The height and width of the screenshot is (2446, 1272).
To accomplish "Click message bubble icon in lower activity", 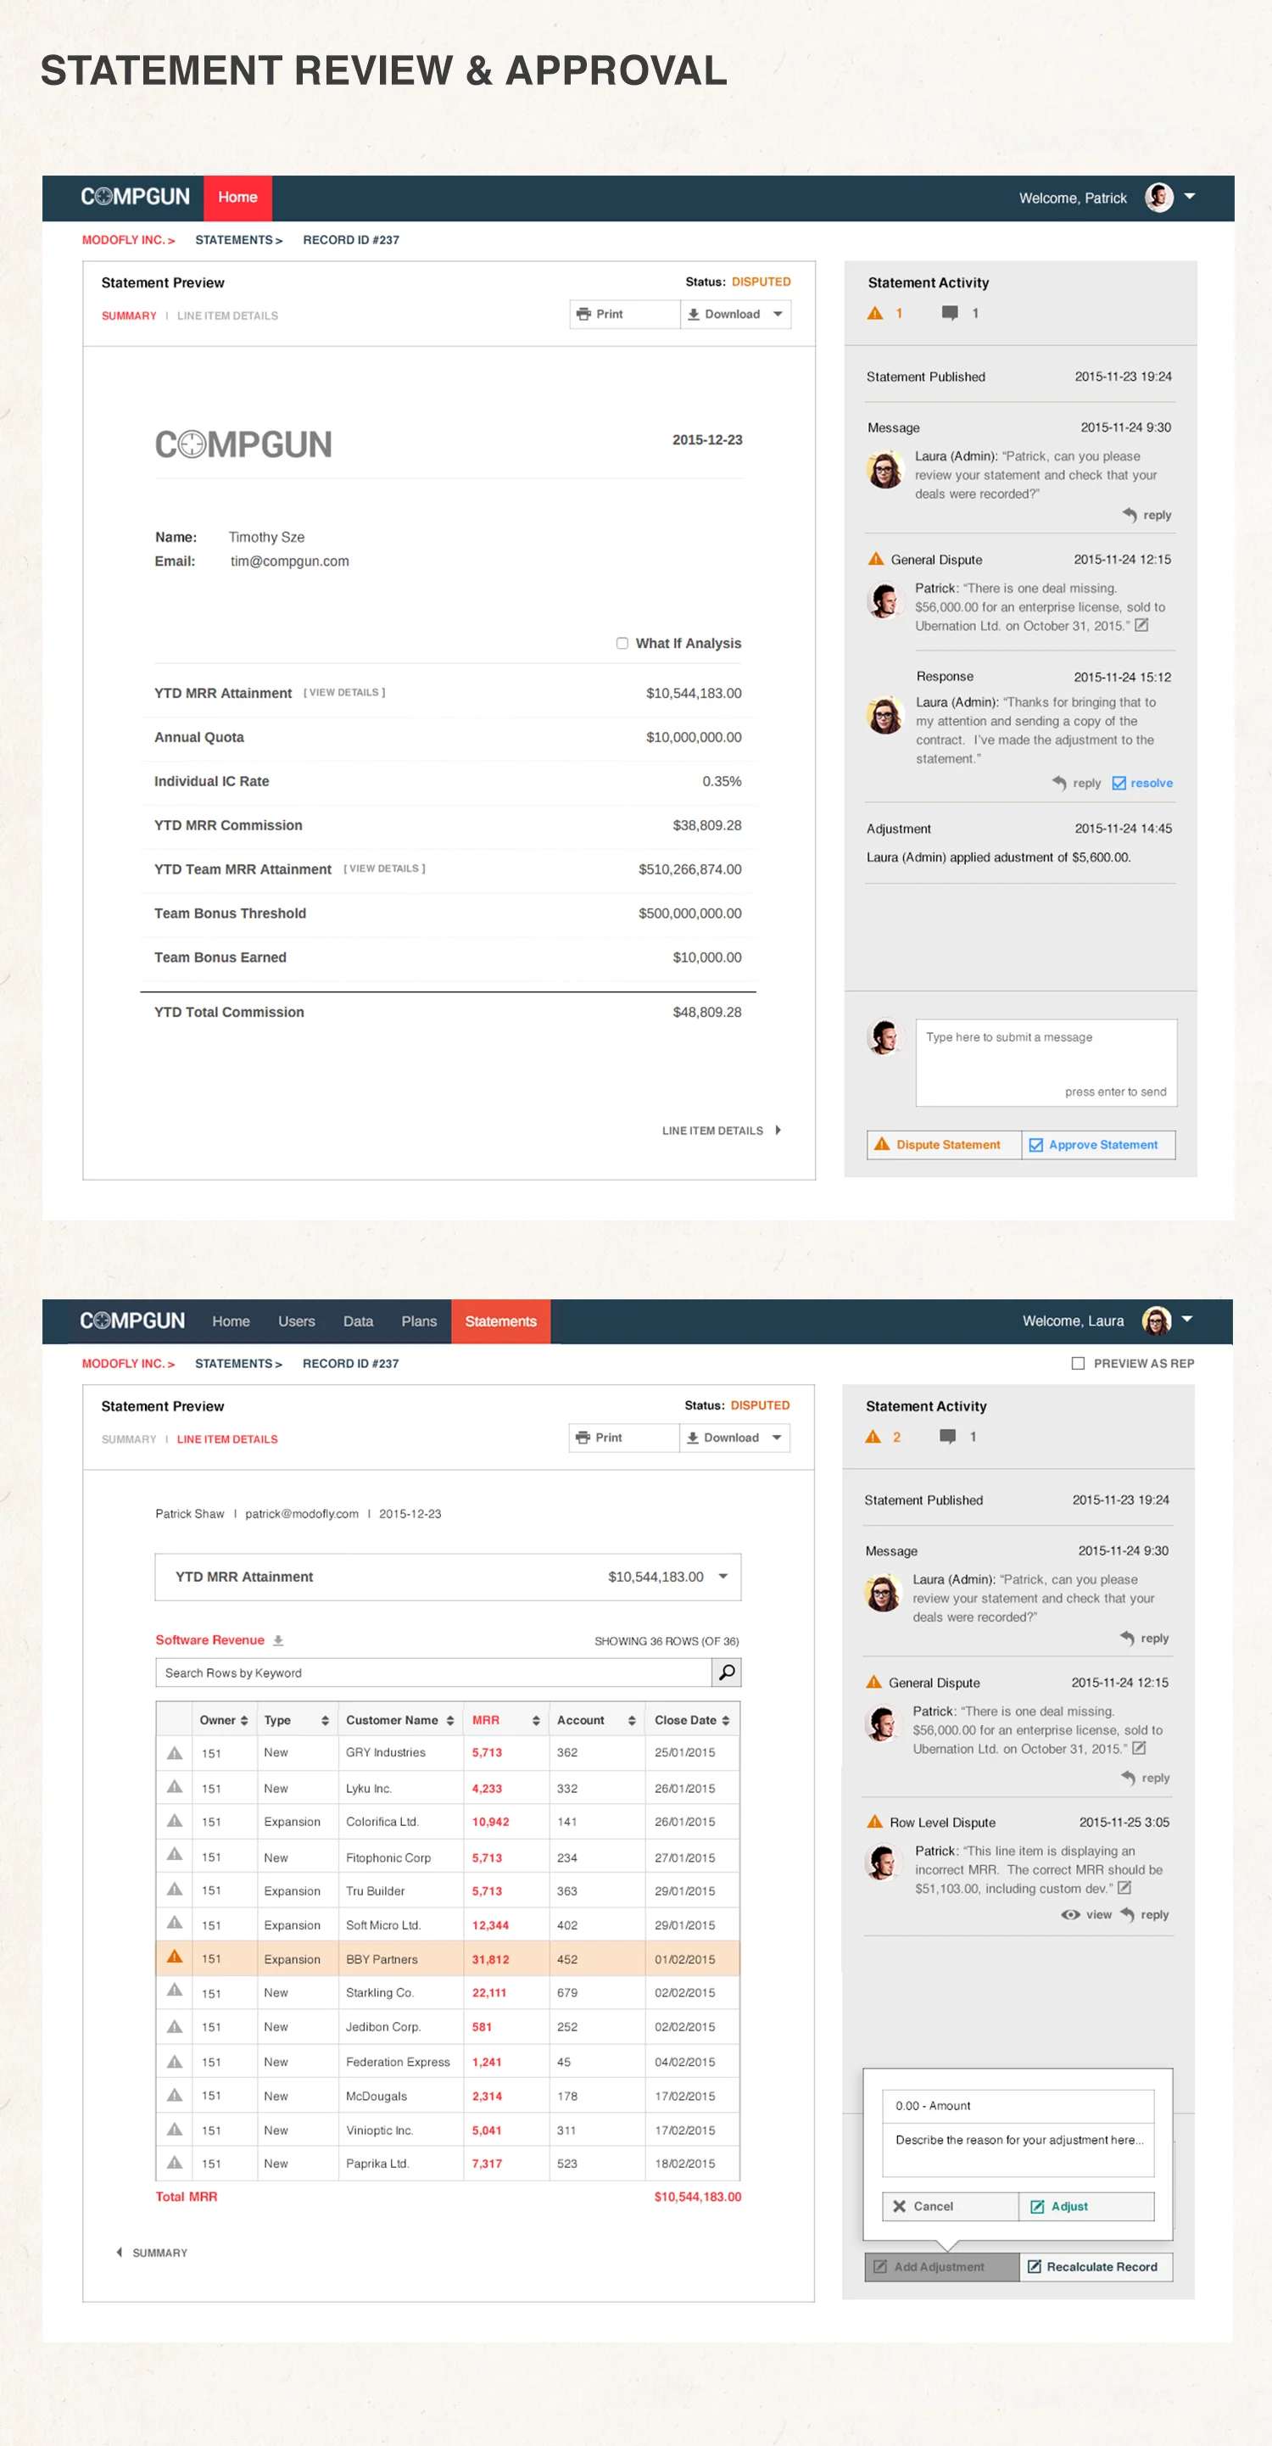I will (947, 1437).
